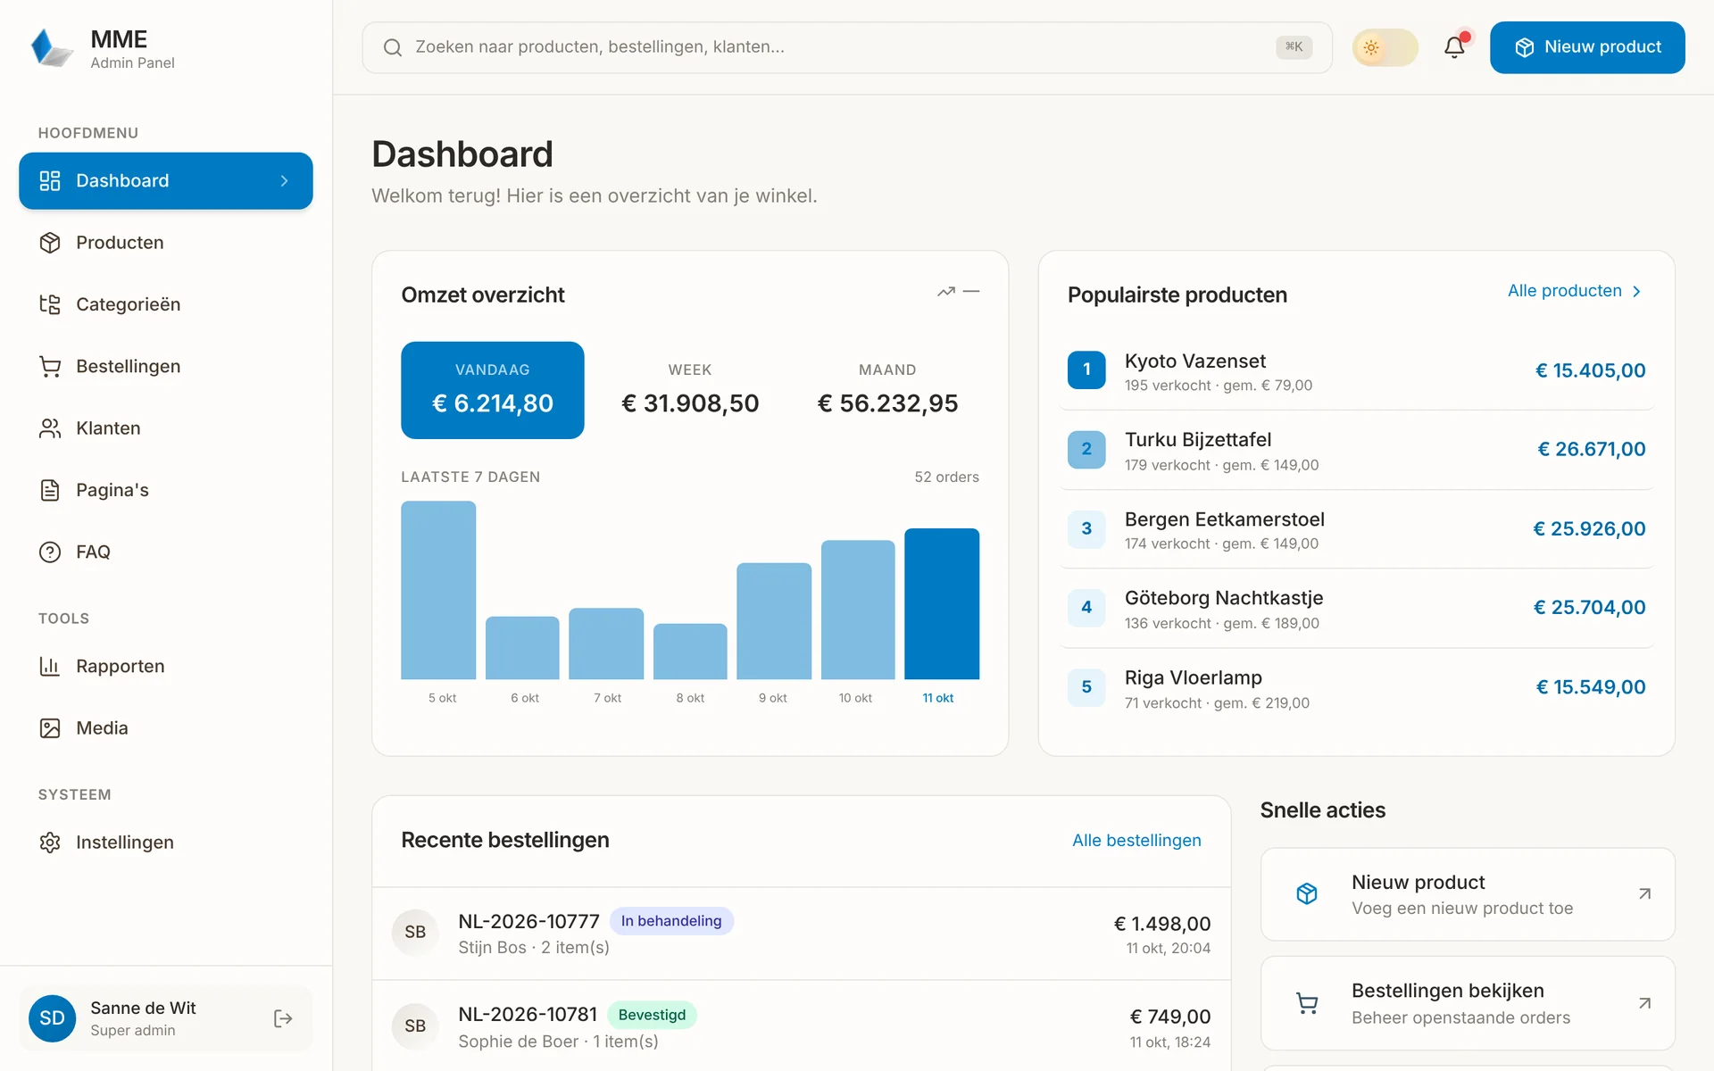Click the dash icon in Omzet overzicht
Image resolution: width=1714 pixels, height=1071 pixels.
pos(971,292)
